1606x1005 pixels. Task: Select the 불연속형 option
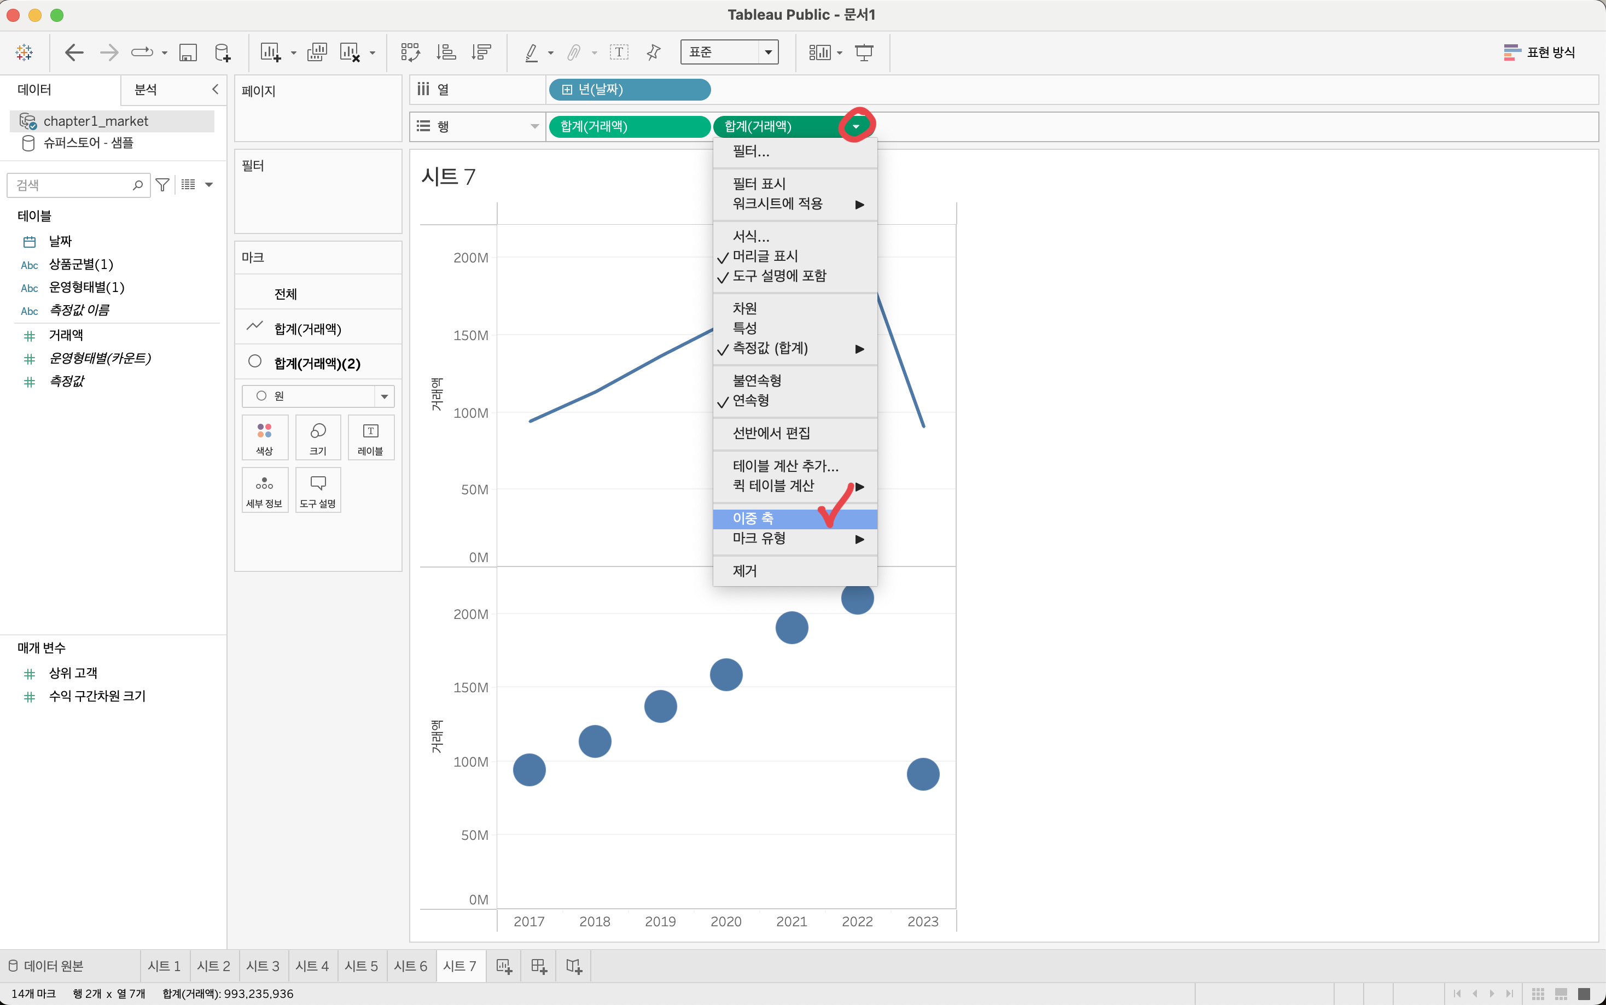[757, 381]
